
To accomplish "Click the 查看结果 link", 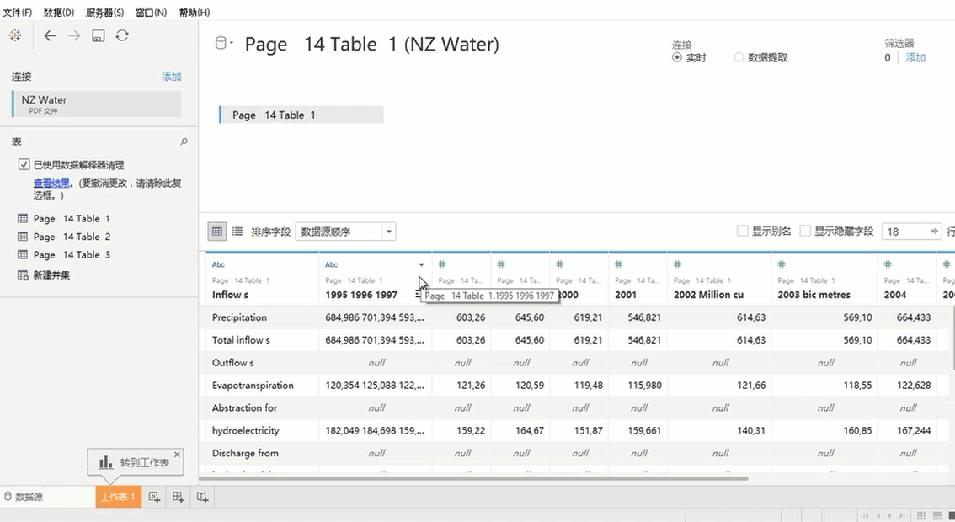I will coord(51,183).
